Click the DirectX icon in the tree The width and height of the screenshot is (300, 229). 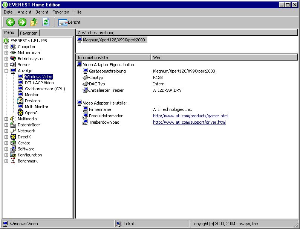[13, 137]
